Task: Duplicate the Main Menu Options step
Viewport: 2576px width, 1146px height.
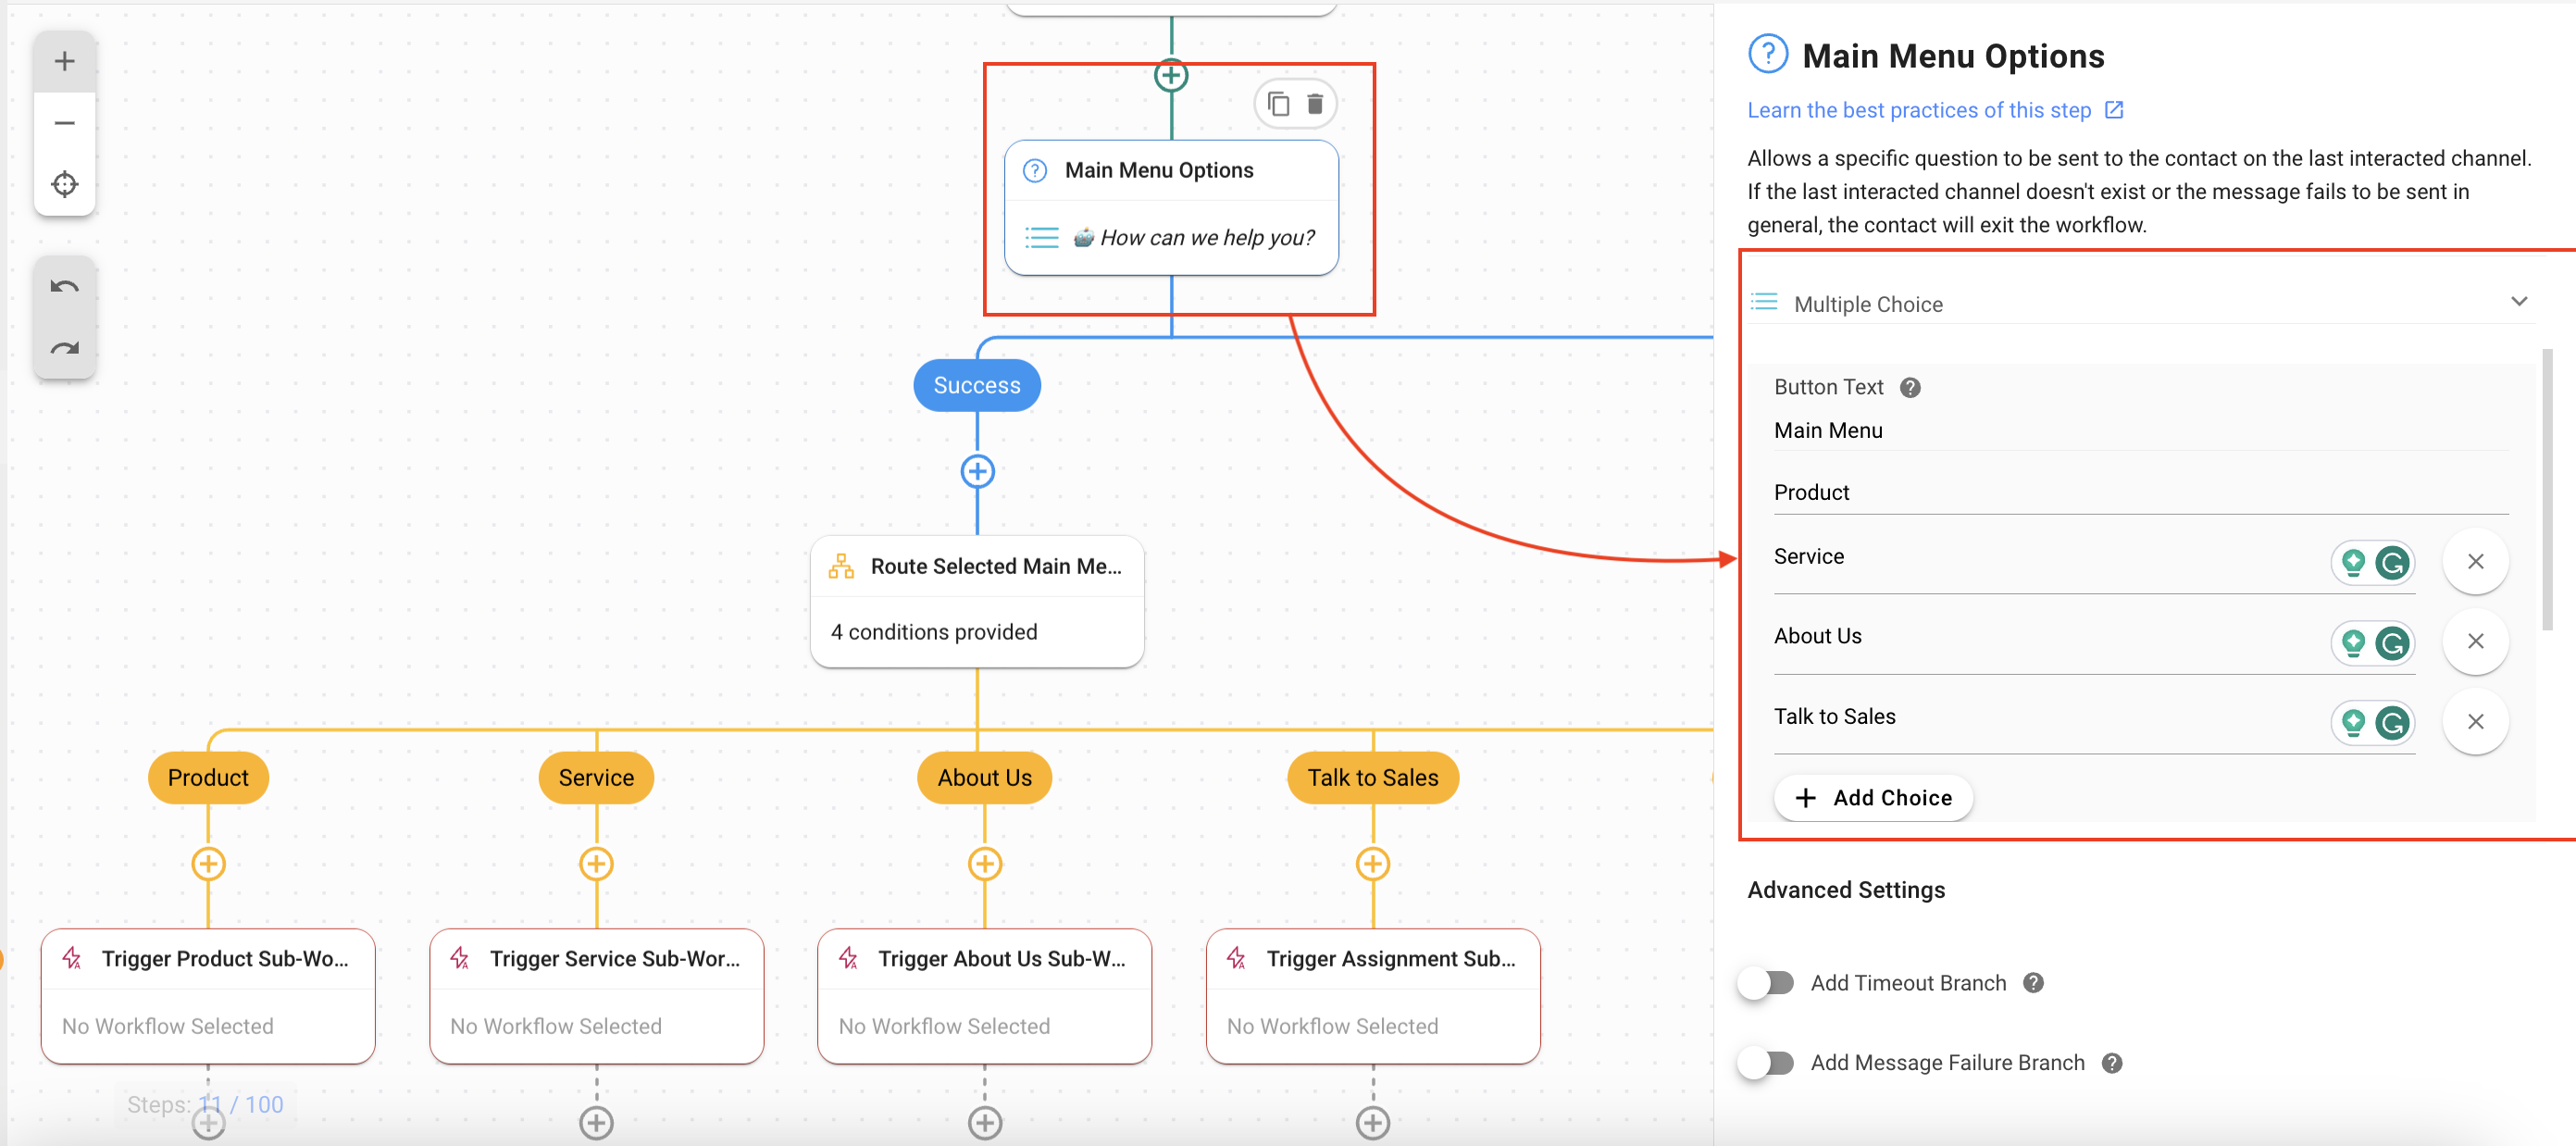Action: click(1278, 104)
